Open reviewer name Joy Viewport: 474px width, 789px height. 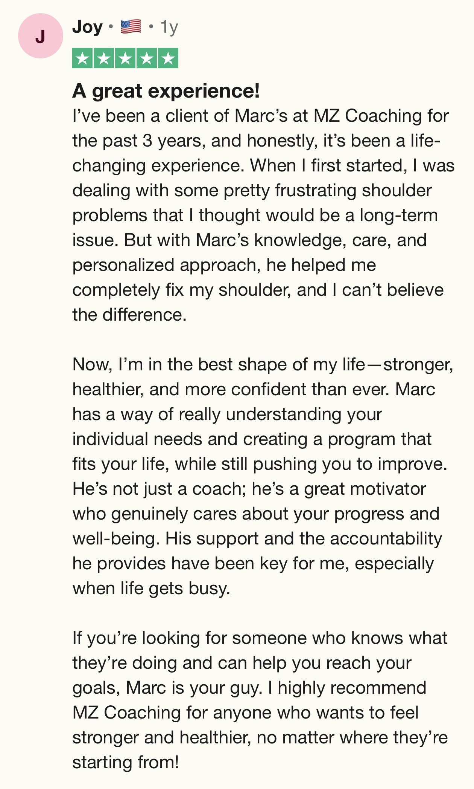pos(87,27)
